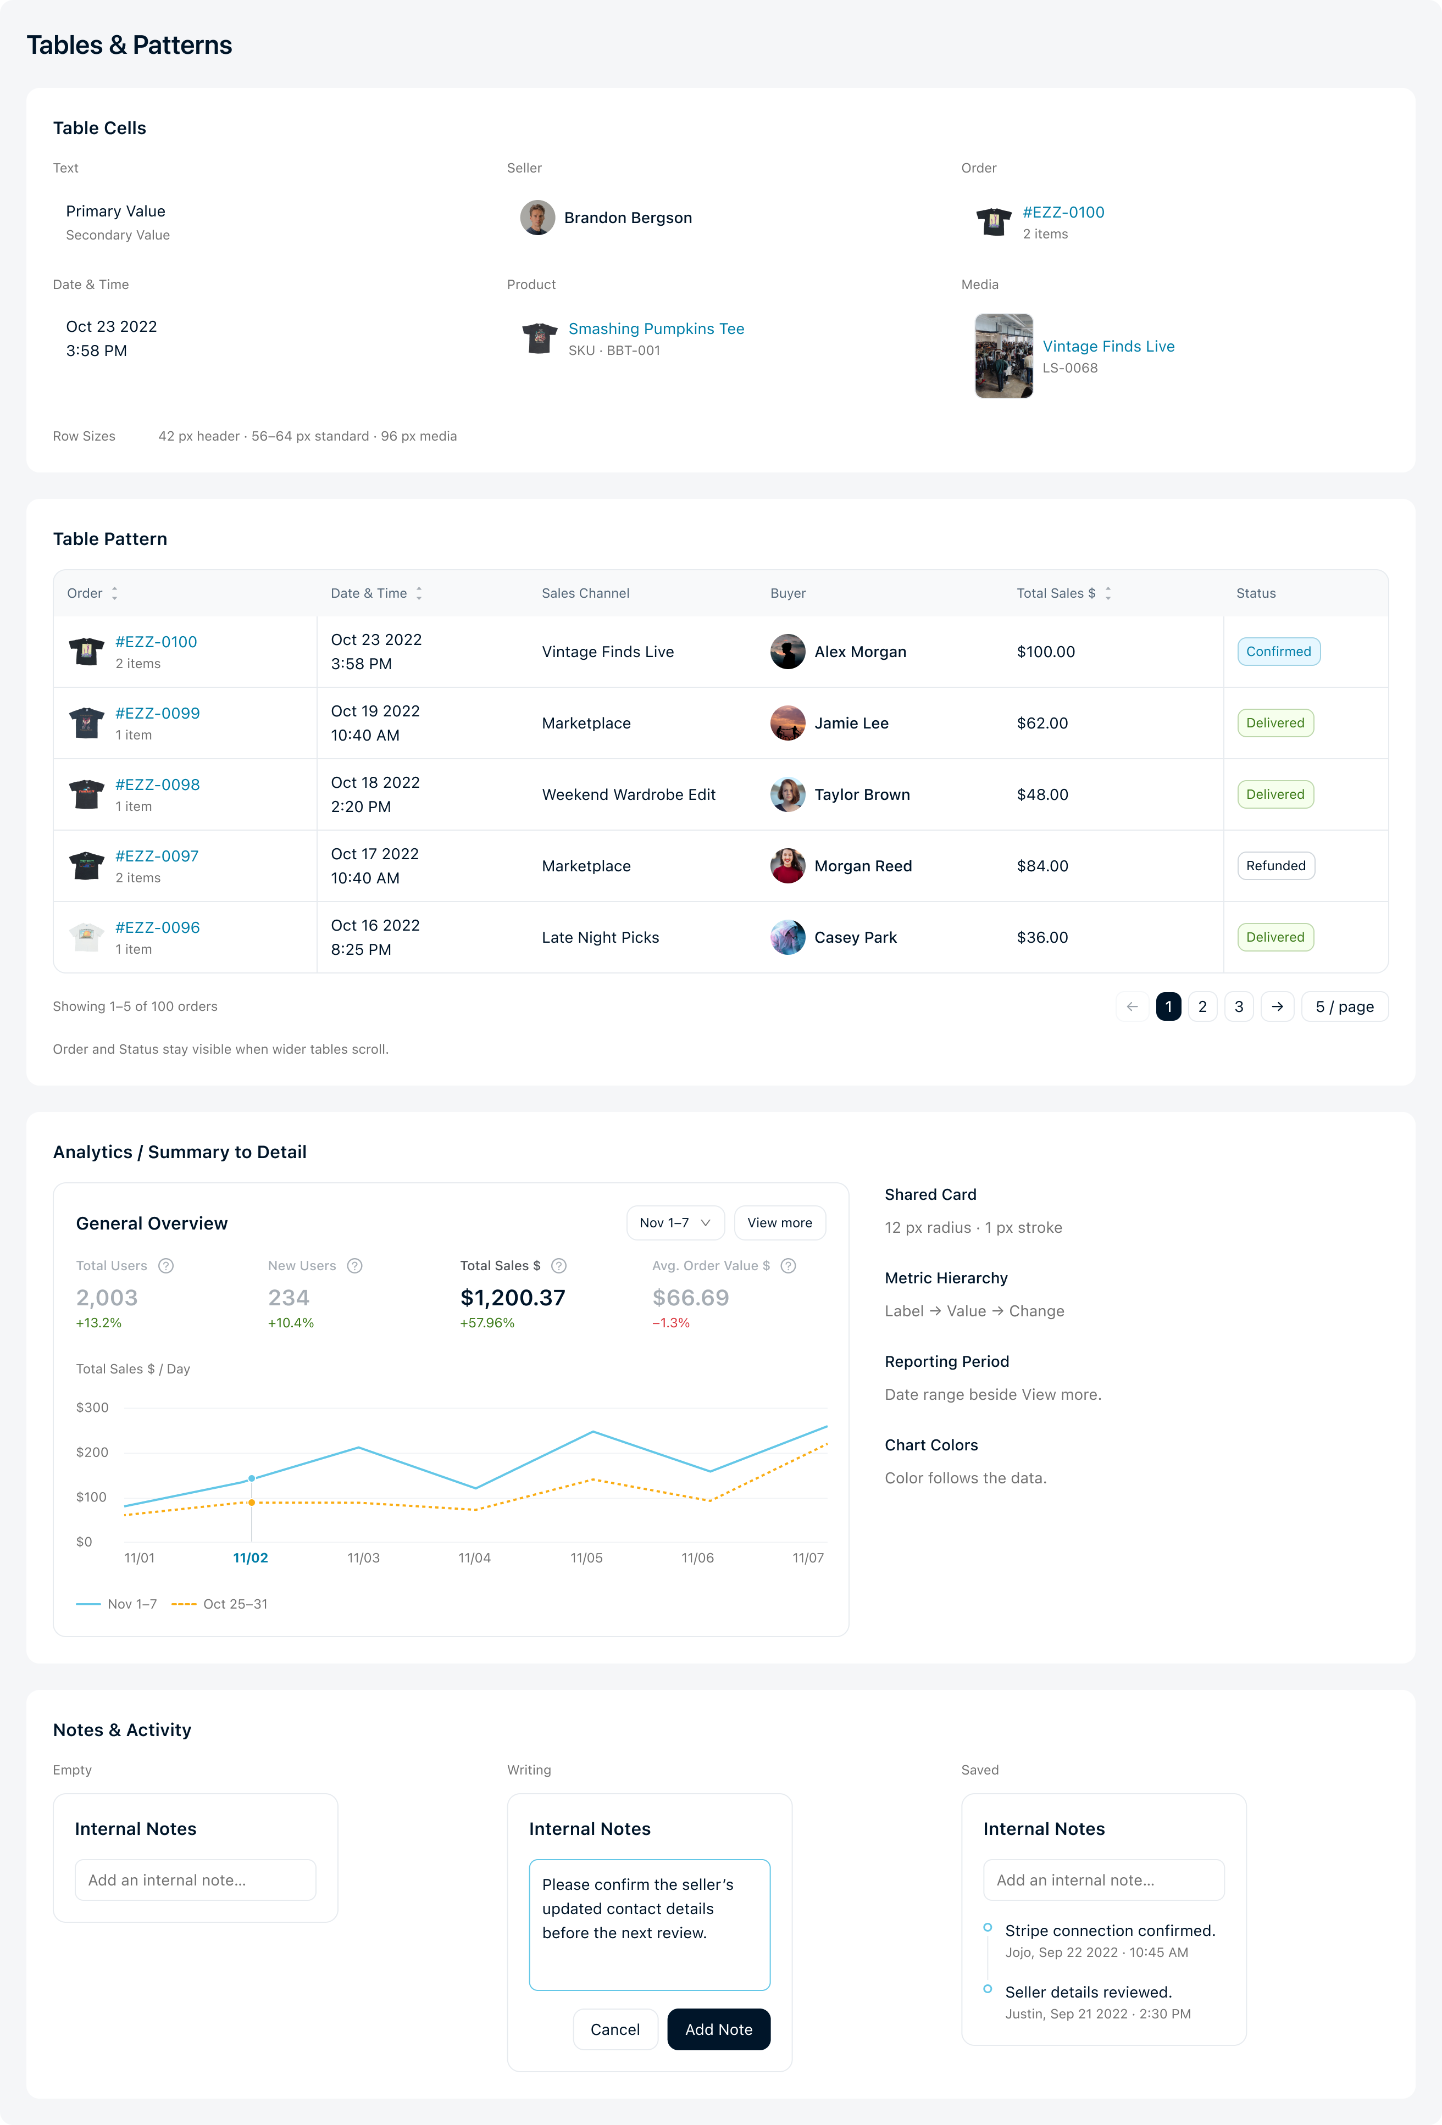
Task: Click the Delivered badge in Jamie Lee's row
Action: [1275, 724]
